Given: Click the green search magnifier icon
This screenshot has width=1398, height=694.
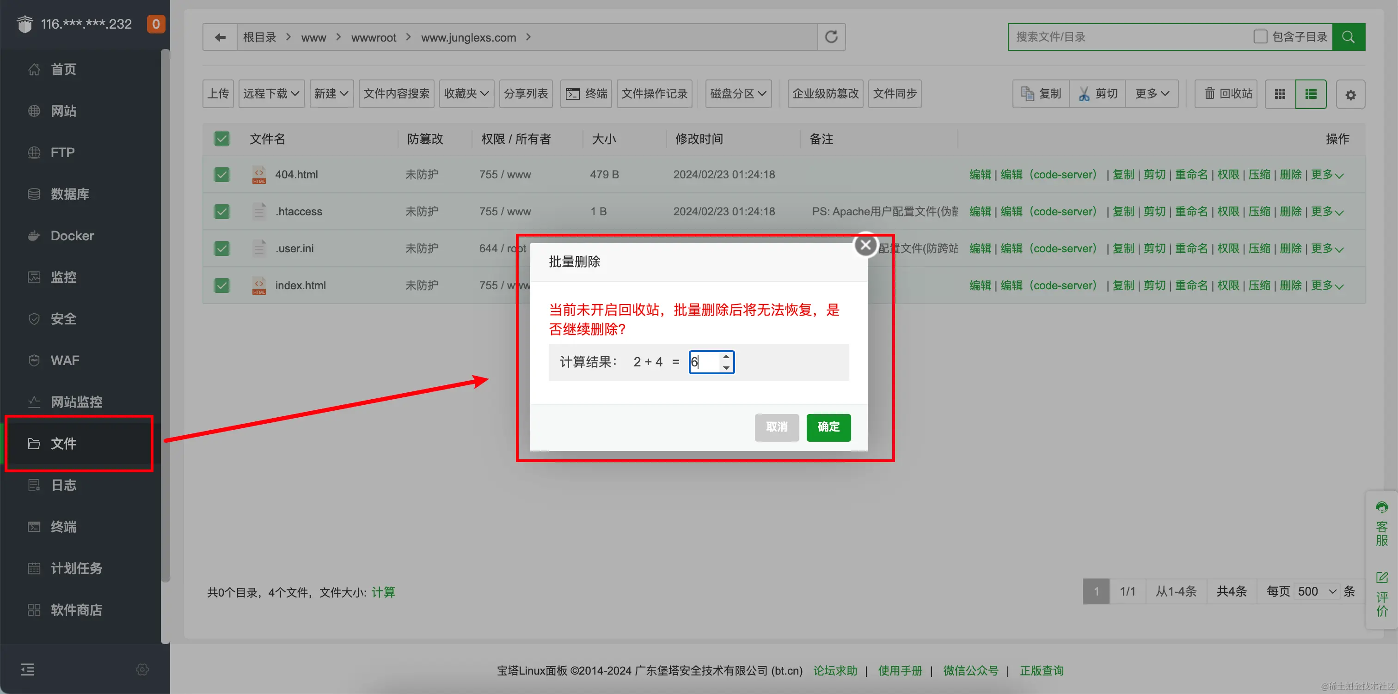Looking at the screenshot, I should pyautogui.click(x=1348, y=37).
